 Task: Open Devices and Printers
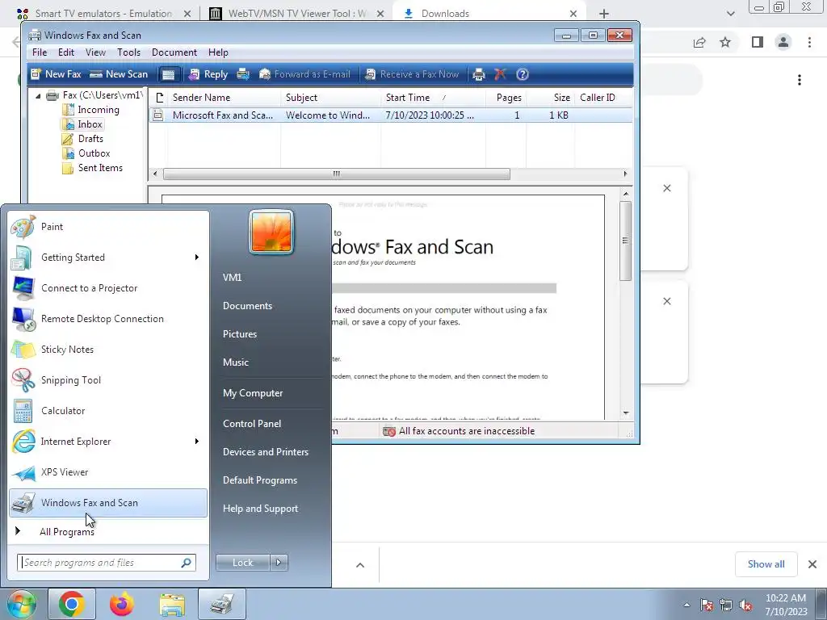(265, 452)
